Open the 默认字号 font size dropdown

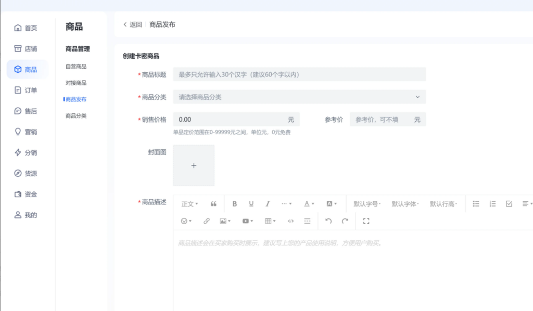point(367,204)
